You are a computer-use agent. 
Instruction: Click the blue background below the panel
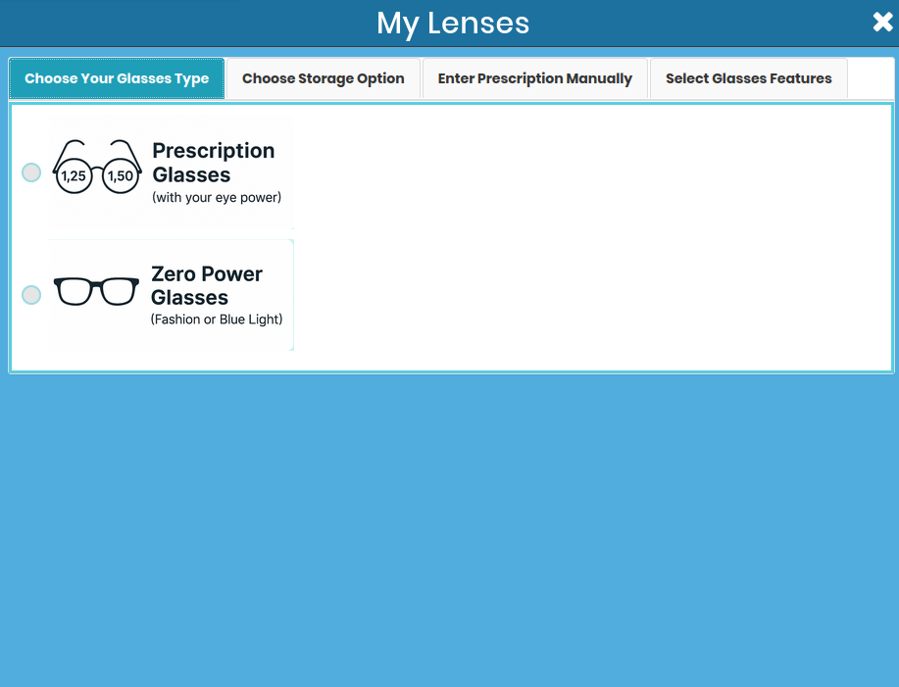[x=449, y=529]
